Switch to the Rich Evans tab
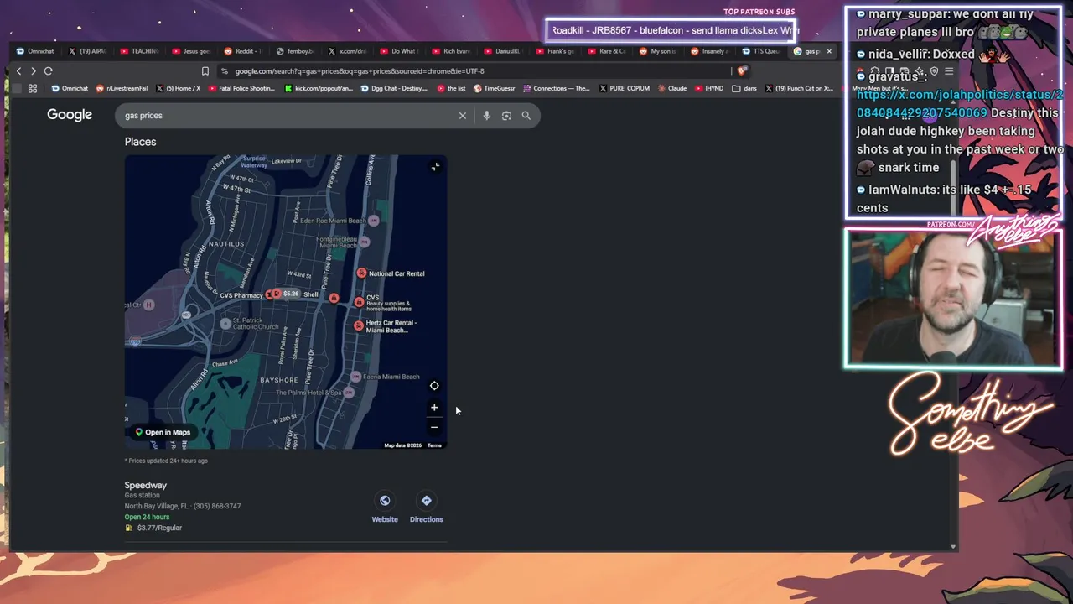Screen dimensions: 1073x604 click(451, 51)
